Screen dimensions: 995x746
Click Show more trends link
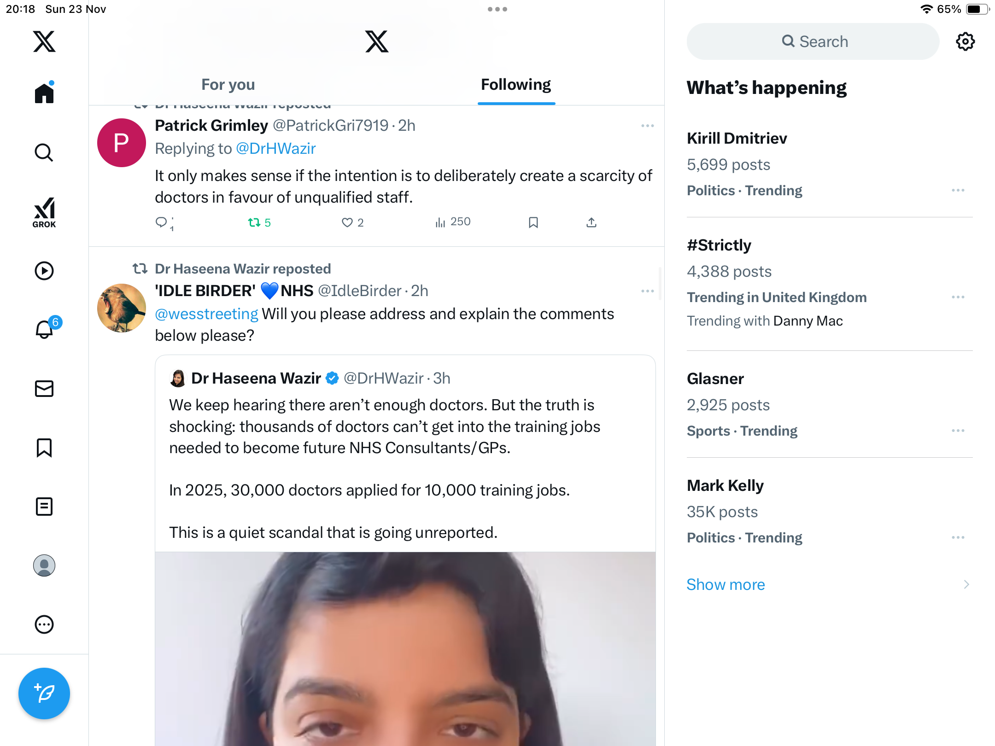[x=726, y=584]
